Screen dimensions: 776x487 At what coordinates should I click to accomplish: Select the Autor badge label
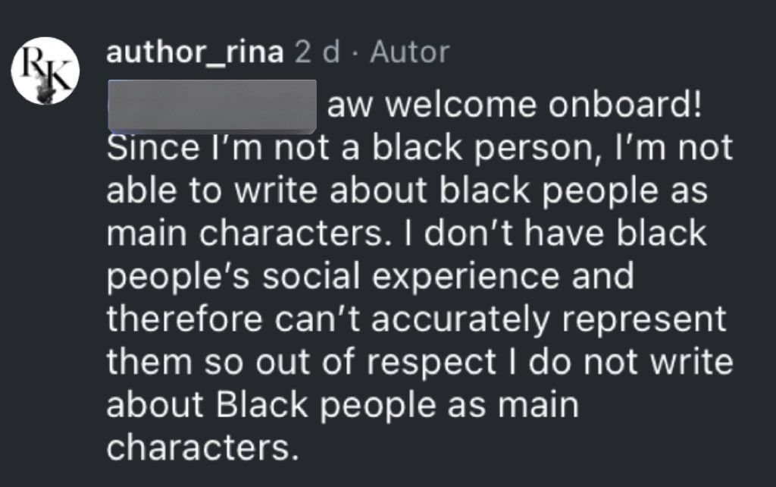pyautogui.click(x=410, y=52)
